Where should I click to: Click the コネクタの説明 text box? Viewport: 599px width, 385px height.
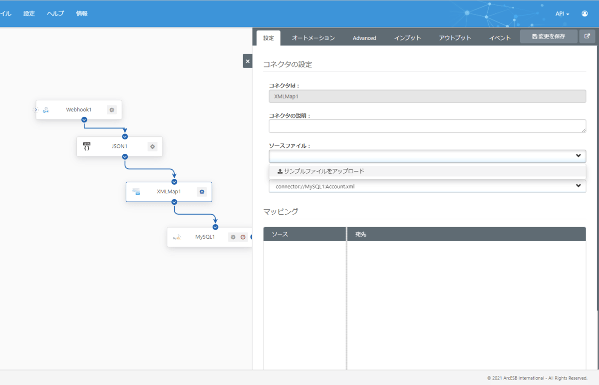pyautogui.click(x=427, y=126)
